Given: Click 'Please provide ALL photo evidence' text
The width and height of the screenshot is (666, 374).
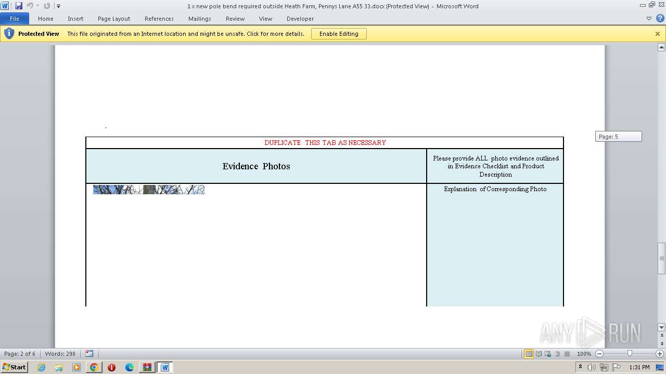Looking at the screenshot, I should tap(496, 166).
